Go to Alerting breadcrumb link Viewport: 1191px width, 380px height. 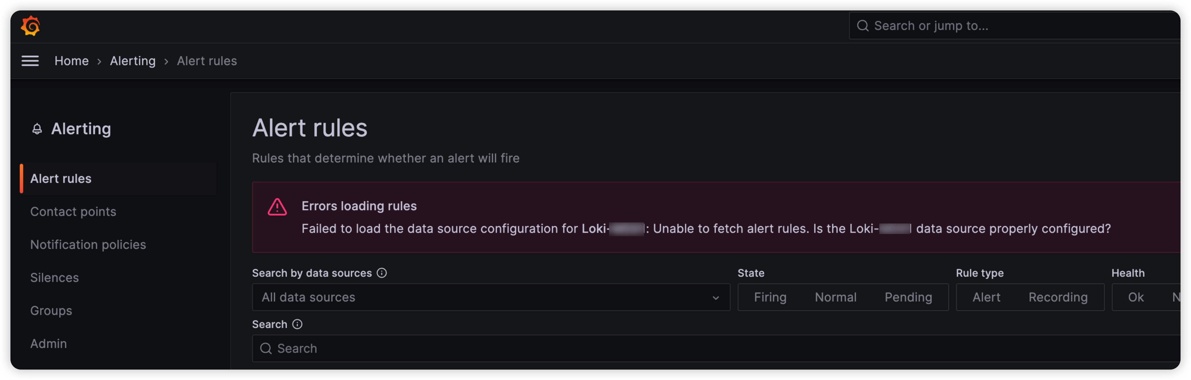tap(133, 61)
